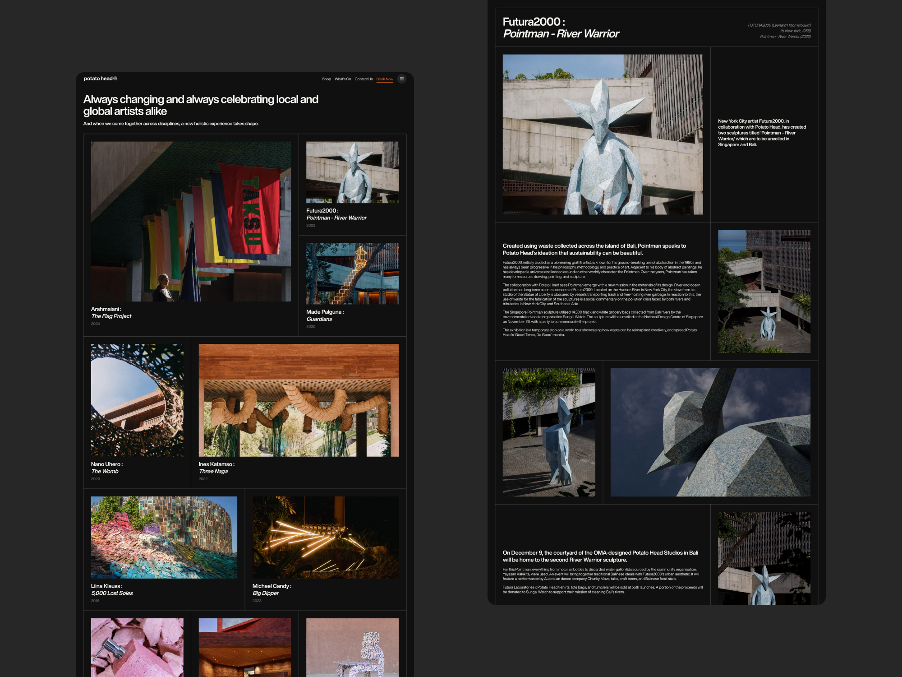This screenshot has width=902, height=677.
Task: Click the 'New York City artist Futura2000' paragraph
Action: pos(762,133)
